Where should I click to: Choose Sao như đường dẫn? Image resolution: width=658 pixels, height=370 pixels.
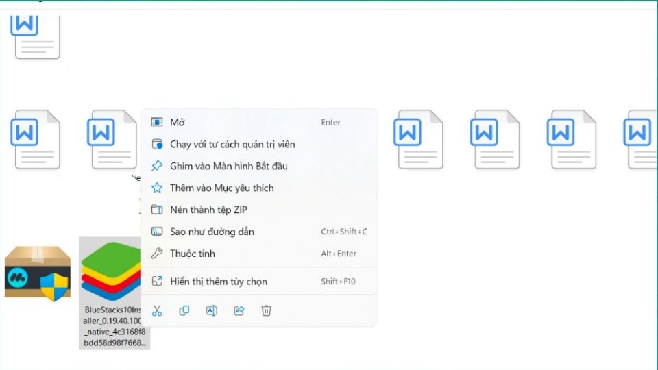(259, 232)
